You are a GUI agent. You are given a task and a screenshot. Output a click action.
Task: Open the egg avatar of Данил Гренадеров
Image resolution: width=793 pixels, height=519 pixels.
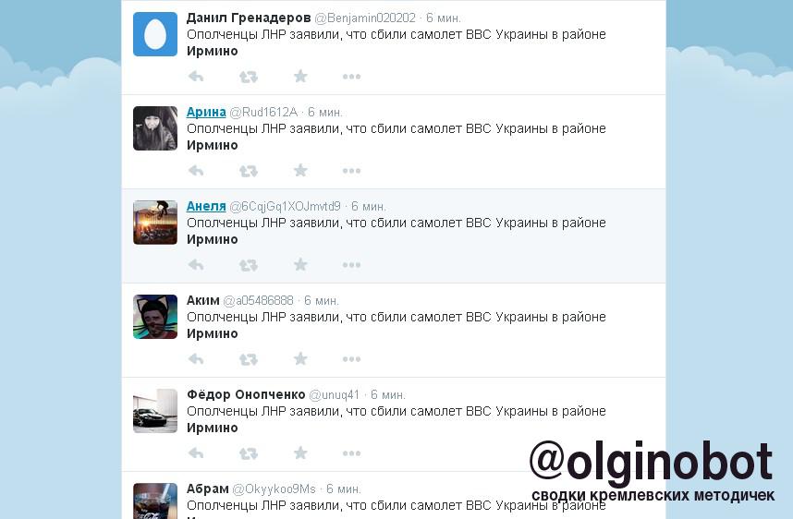[155, 34]
